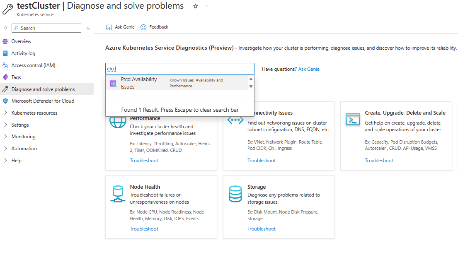Click the 'Found 1 Result' status text

180,110
